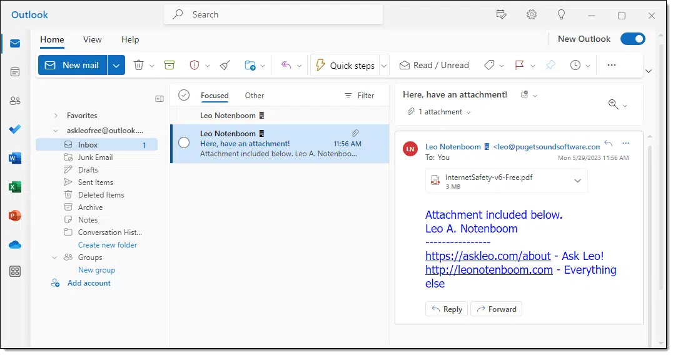Screen dimensions: 673x355
Task: Open the Filter menu
Action: click(360, 95)
